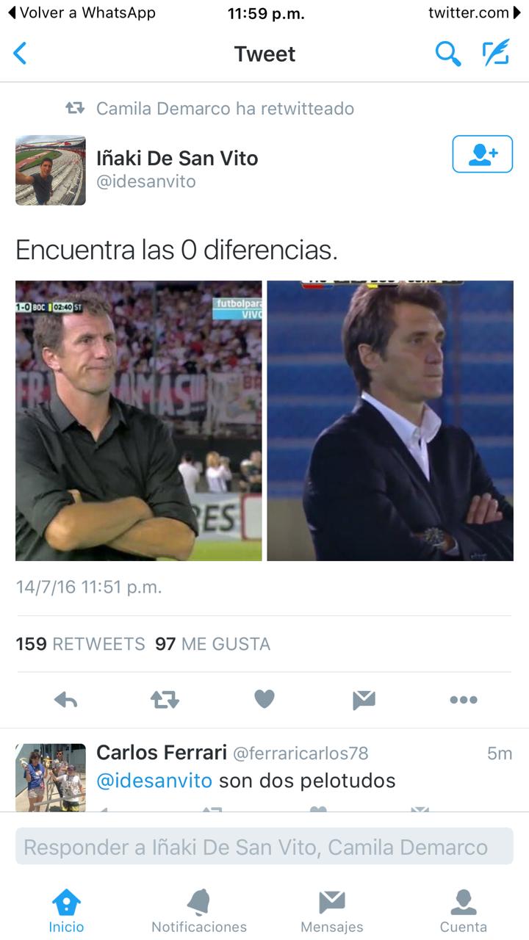Open Mensajes tab
Screen dimensions: 529x940
pyautogui.click(x=332, y=911)
